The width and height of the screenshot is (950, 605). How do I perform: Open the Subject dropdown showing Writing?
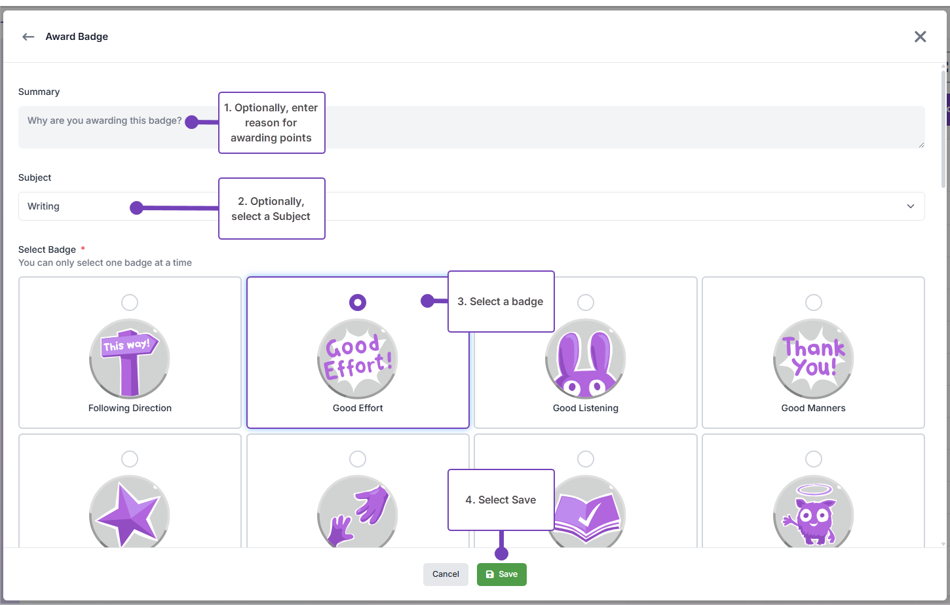(590, 206)
